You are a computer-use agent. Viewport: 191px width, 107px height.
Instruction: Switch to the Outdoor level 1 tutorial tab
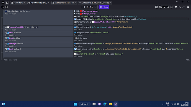[64, 3]
